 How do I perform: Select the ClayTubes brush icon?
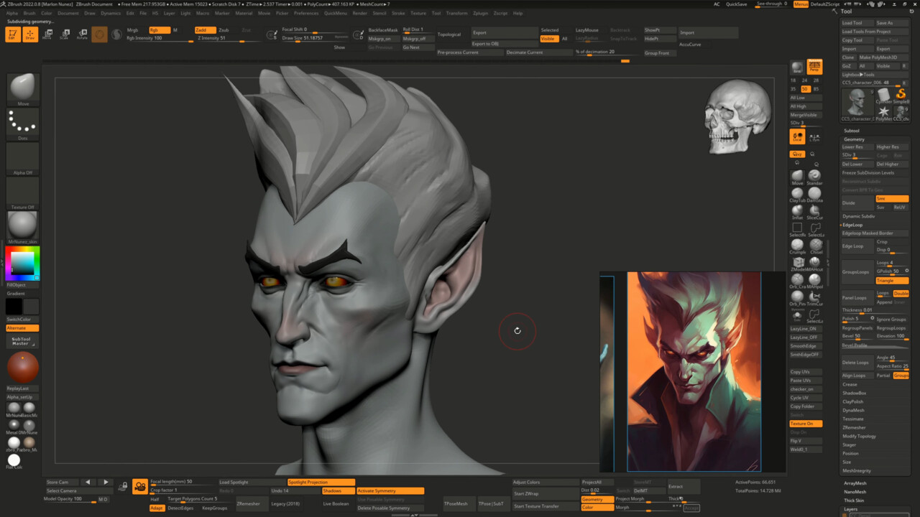(797, 194)
